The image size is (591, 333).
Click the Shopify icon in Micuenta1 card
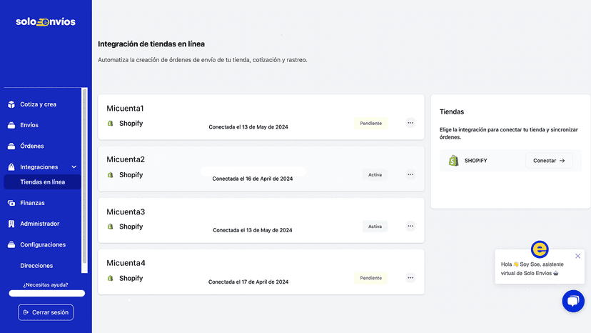(x=110, y=124)
